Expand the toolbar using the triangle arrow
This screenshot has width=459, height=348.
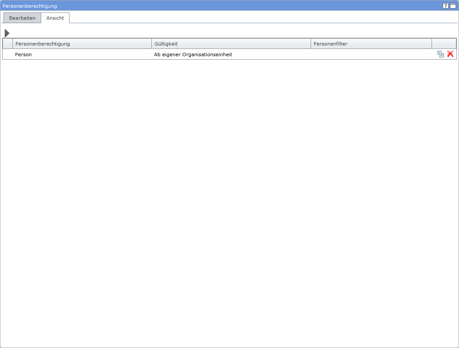point(7,33)
